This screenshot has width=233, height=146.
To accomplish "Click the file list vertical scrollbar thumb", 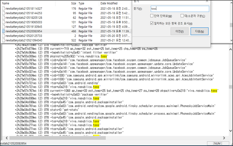I will 231,25.
